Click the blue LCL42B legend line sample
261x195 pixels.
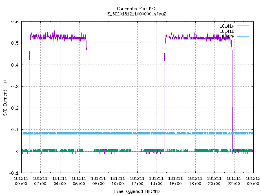(243, 36)
